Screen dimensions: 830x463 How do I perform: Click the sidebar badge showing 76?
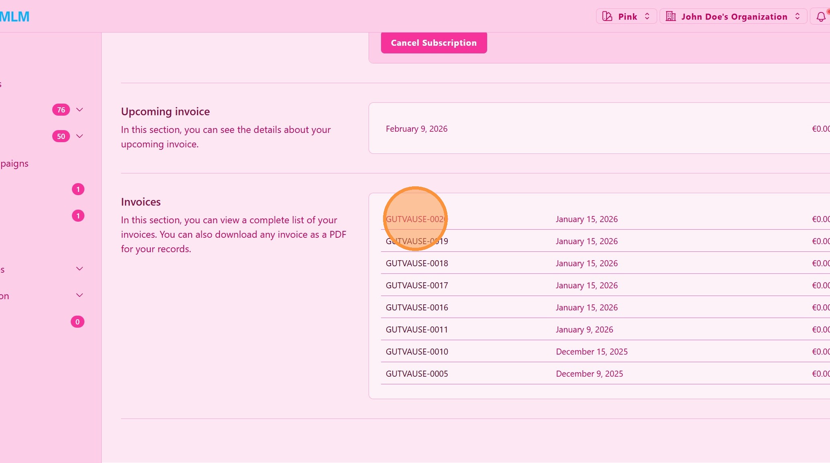coord(61,110)
